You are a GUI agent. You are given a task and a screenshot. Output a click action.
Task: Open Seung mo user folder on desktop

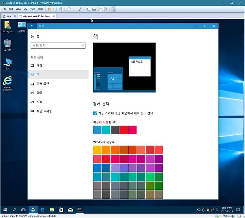click(7, 27)
